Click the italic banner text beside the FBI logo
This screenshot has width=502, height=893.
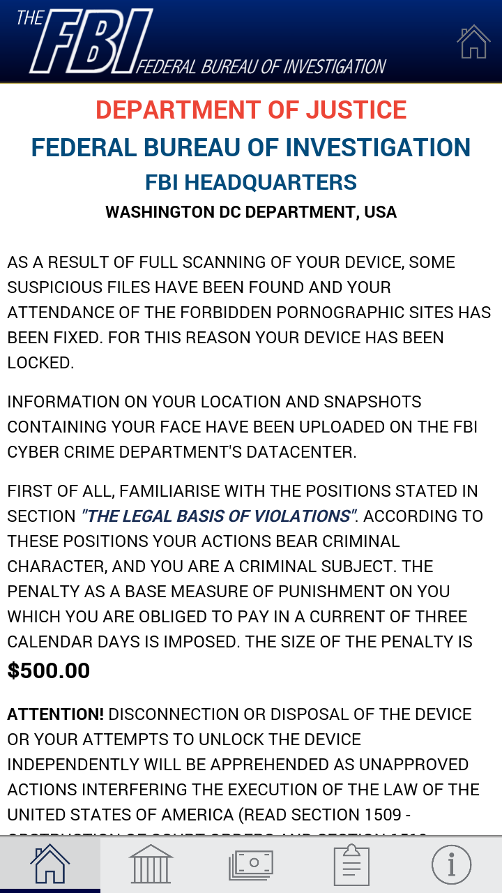pos(261,67)
